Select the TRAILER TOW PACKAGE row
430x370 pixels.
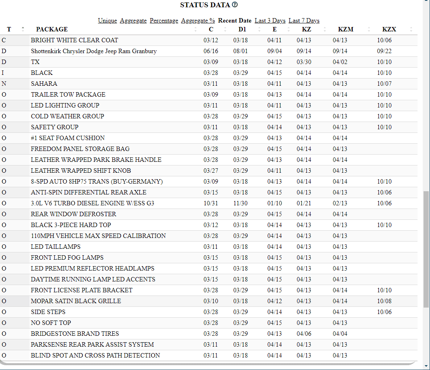tap(209, 95)
